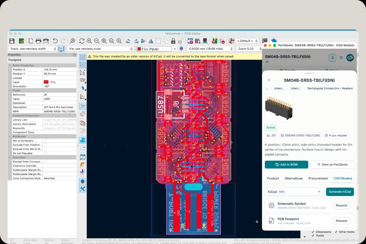Open Rectangular Connectors - Headers breadcrumb
The width and height of the screenshot is (366, 244).
point(330,88)
